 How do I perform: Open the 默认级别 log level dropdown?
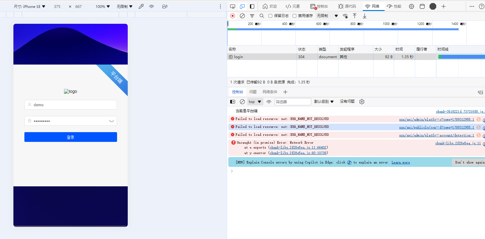click(324, 102)
